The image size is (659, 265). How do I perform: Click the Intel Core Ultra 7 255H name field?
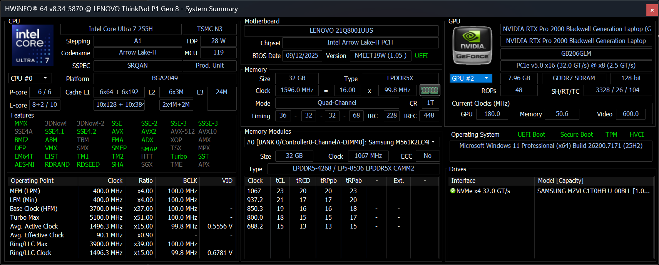[x=120, y=29]
